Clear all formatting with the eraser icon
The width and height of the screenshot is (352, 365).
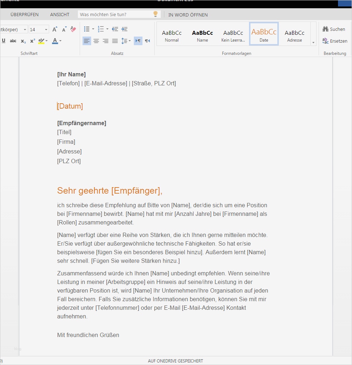(x=73, y=29)
